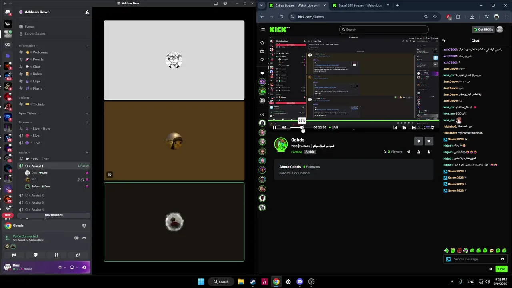Turn on camera in Discord voice panel
Viewport: 512px width, 288px height.
[14, 255]
